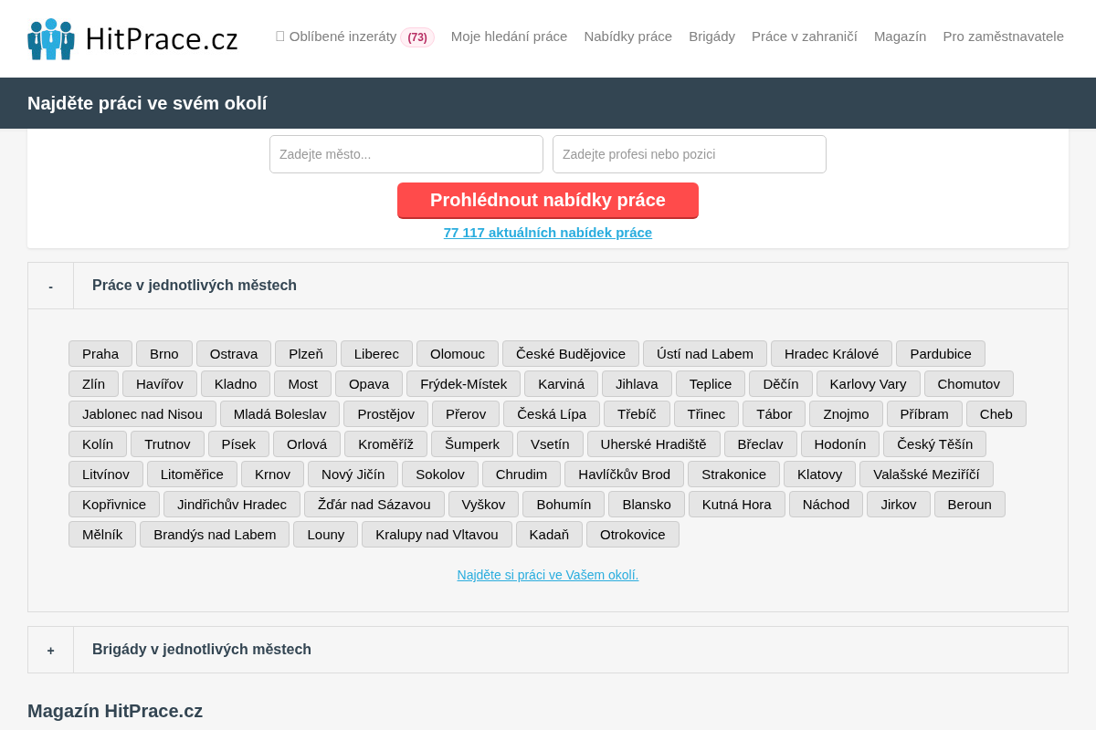Open the favorites count badge (73)
This screenshot has height=730, width=1096.
click(x=417, y=37)
